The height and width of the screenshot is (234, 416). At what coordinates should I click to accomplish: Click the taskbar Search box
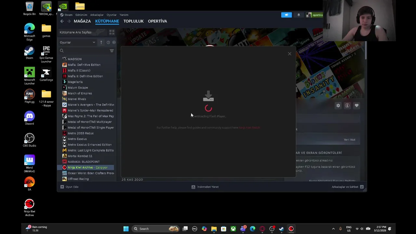156,229
